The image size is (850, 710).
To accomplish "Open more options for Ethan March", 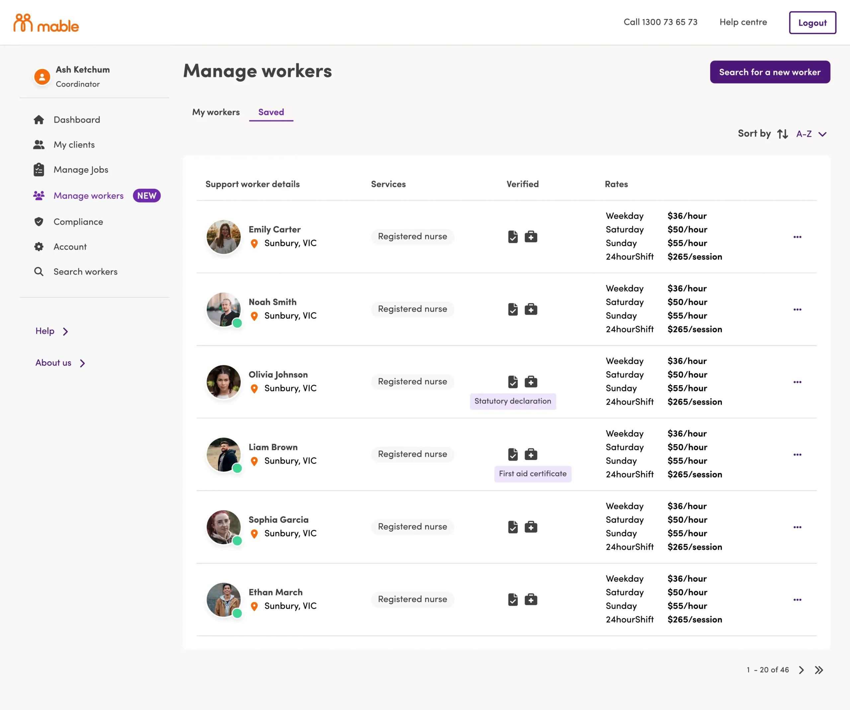I will 798,599.
